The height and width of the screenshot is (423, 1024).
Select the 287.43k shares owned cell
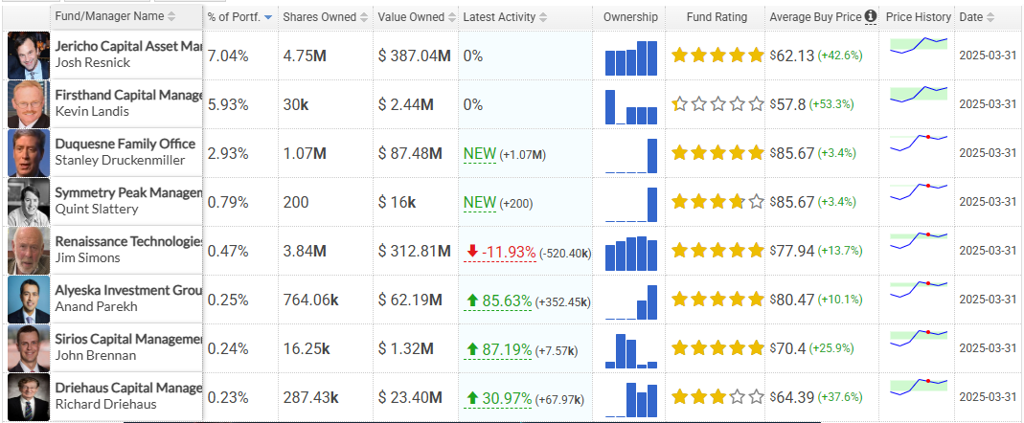[x=311, y=397]
